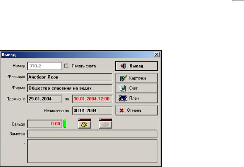The height and width of the screenshot is (167, 244).
Task: Click the Выезд checkout button
Action: (x=137, y=66)
